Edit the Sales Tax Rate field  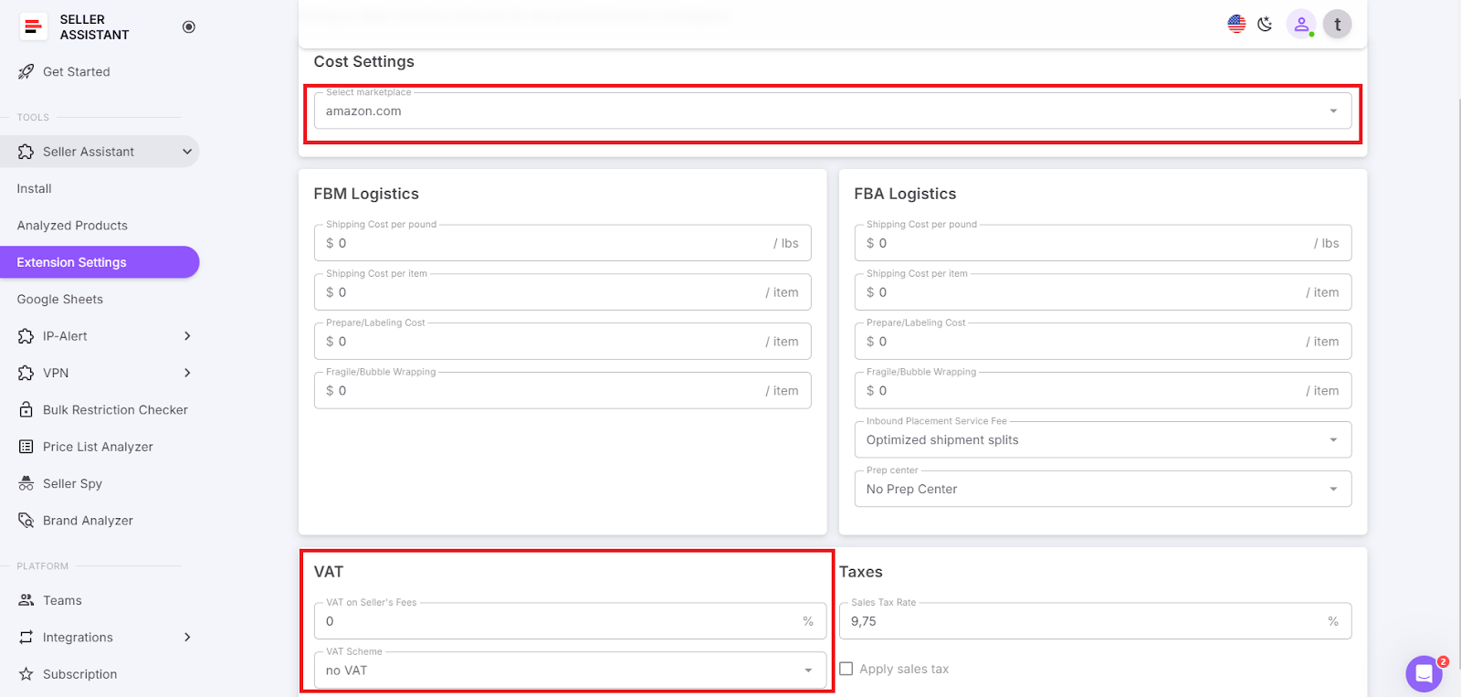pos(1096,621)
